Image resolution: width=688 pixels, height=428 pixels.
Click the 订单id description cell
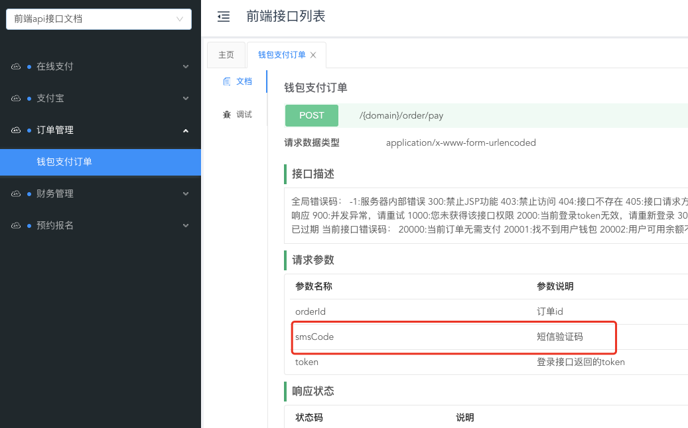pyautogui.click(x=550, y=312)
